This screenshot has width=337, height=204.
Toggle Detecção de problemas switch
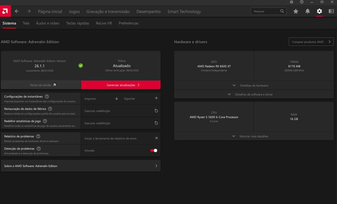click(x=154, y=150)
